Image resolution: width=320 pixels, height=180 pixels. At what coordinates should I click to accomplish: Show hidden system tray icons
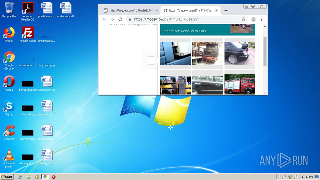point(279,177)
